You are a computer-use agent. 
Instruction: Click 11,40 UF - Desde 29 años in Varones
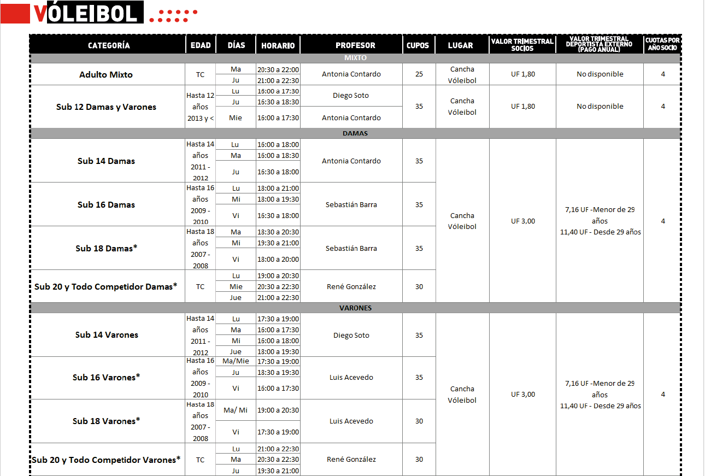coord(600,406)
